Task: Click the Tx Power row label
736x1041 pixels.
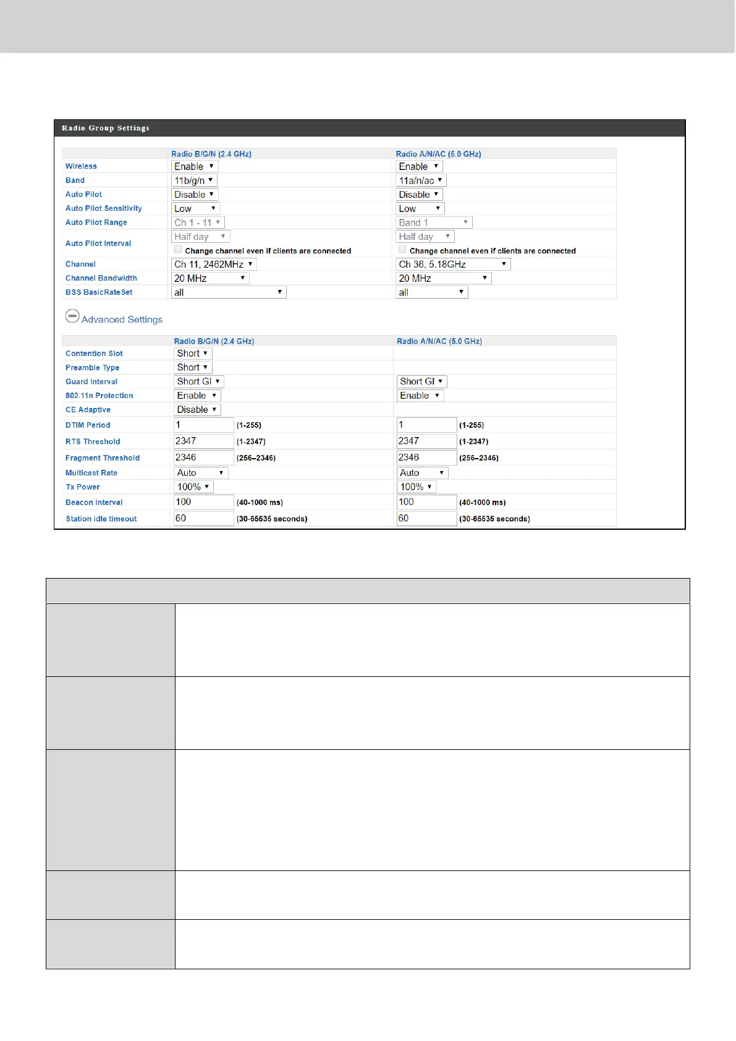Action: 83,487
